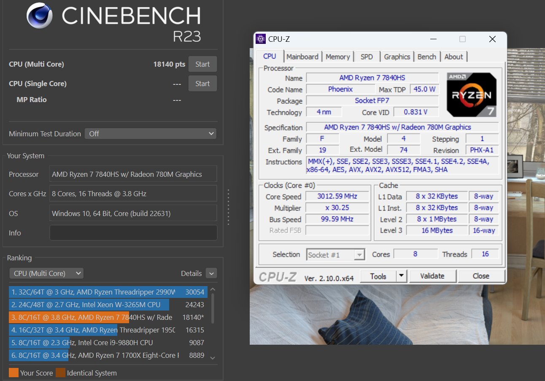Click the Cores x GHz field
Image resolution: width=545 pixels, height=381 pixels.
[x=133, y=193]
